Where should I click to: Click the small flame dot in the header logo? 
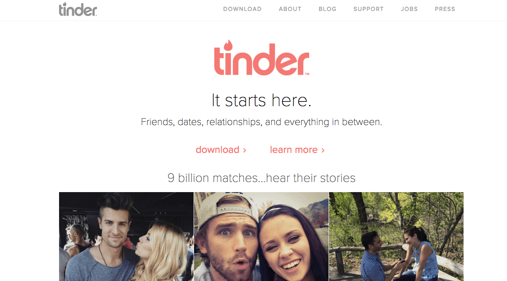point(65,4)
